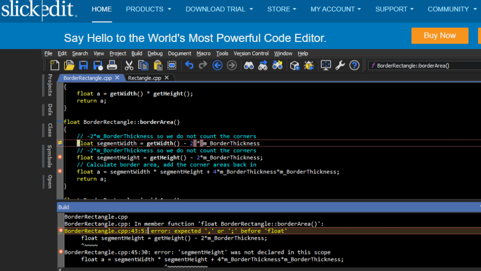Open help with the question mark icon

coord(354,65)
